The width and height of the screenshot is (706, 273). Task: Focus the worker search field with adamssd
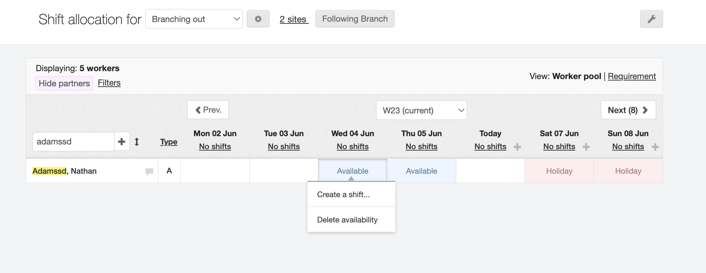pyautogui.click(x=73, y=142)
